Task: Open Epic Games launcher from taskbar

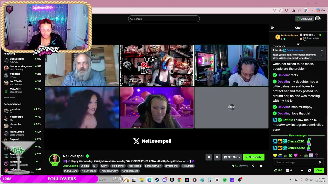Action: click(172, 180)
